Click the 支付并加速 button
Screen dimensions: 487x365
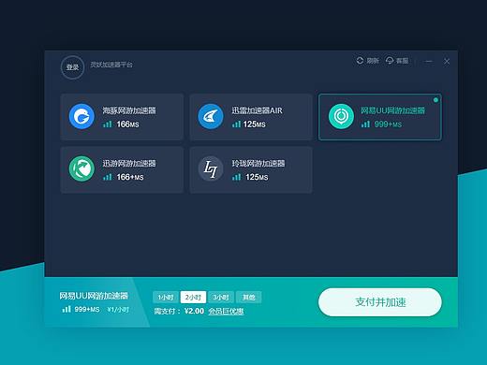click(380, 302)
